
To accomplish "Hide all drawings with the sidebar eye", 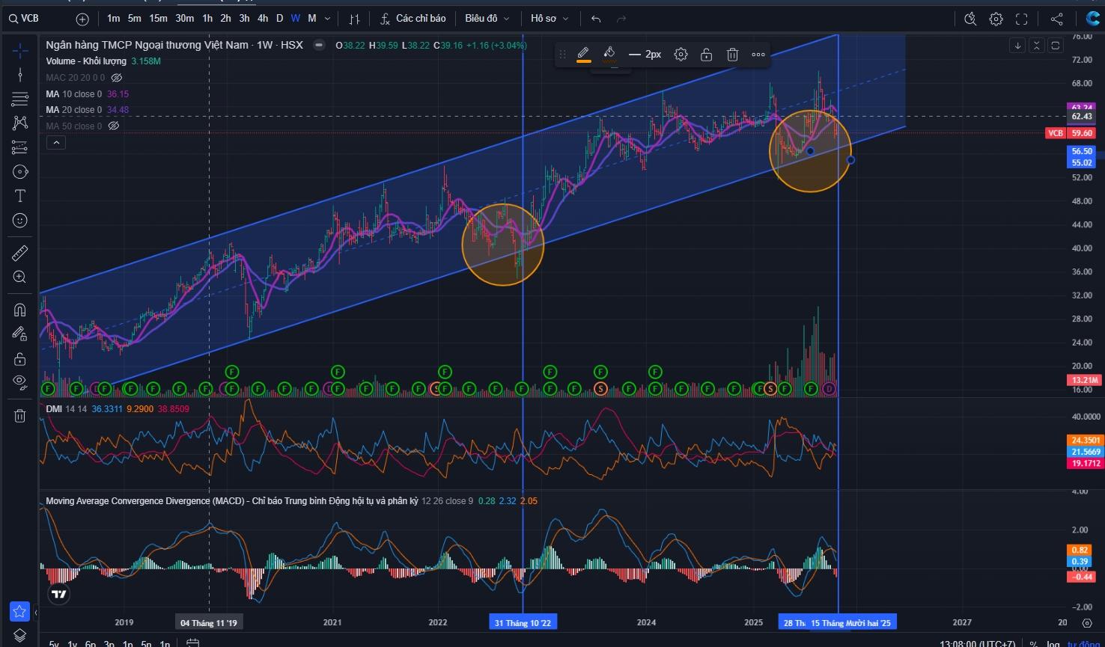I will (x=20, y=383).
